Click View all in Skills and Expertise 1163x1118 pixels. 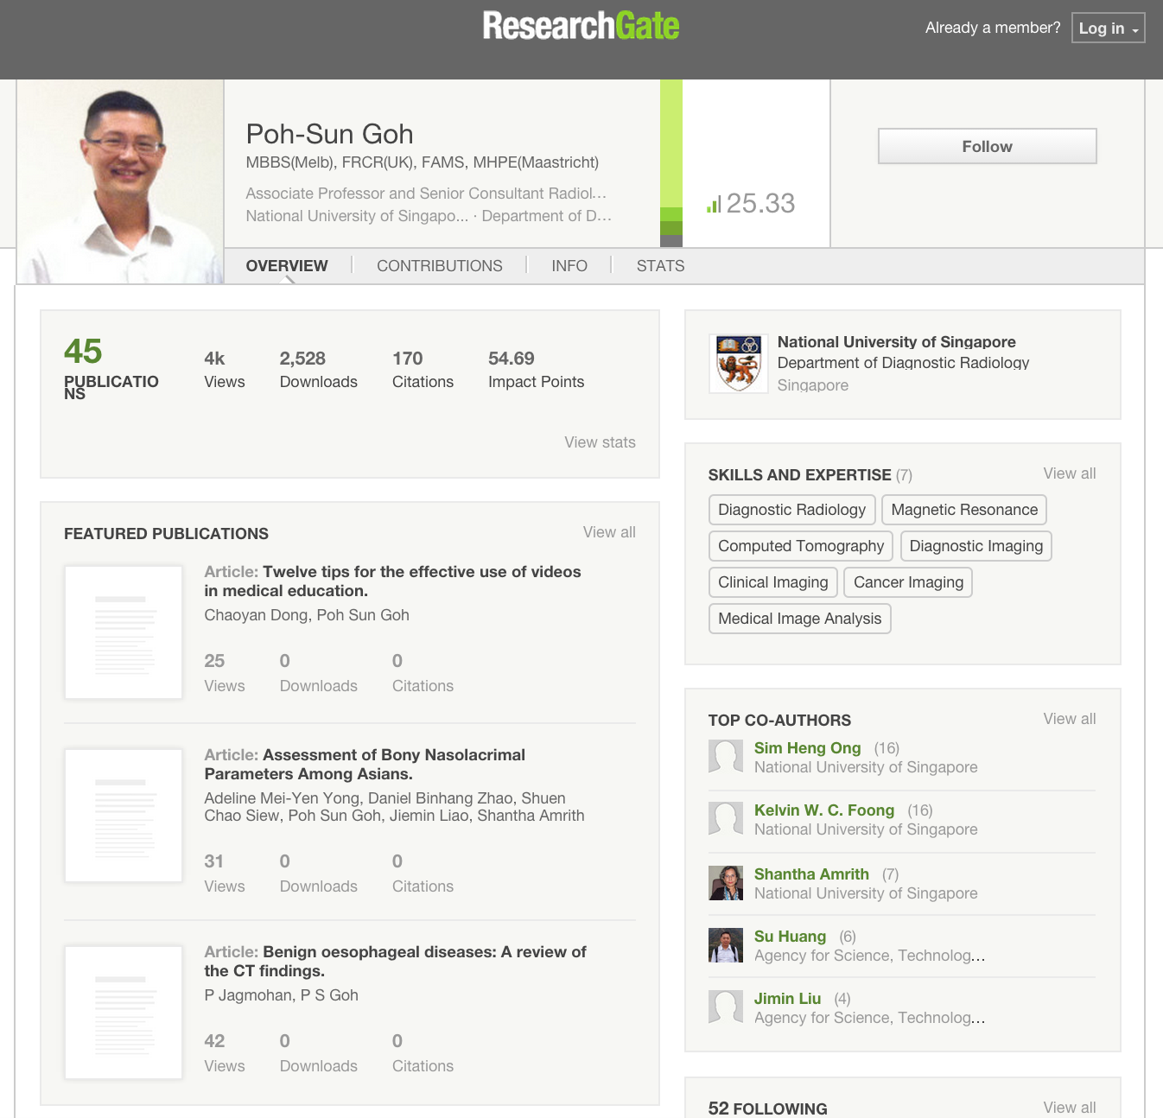pos(1070,473)
